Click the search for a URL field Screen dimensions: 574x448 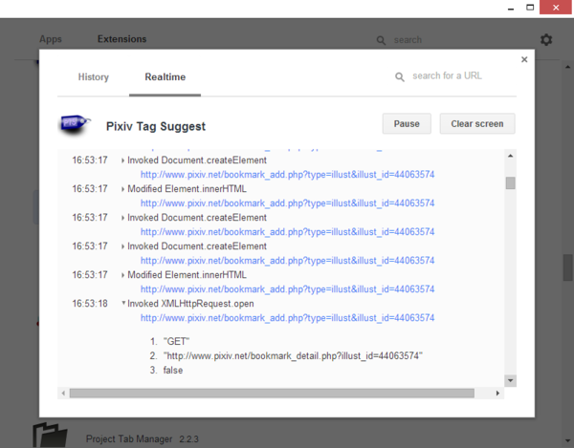click(447, 75)
